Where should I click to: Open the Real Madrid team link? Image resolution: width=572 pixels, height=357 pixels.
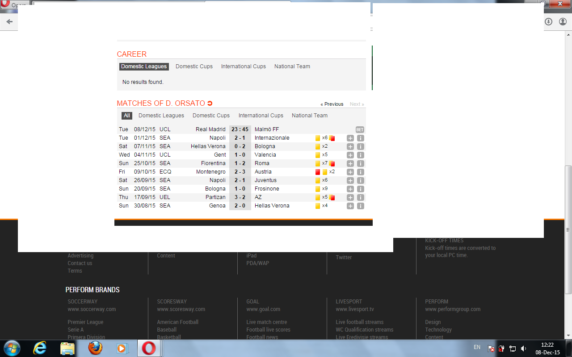[210, 129]
